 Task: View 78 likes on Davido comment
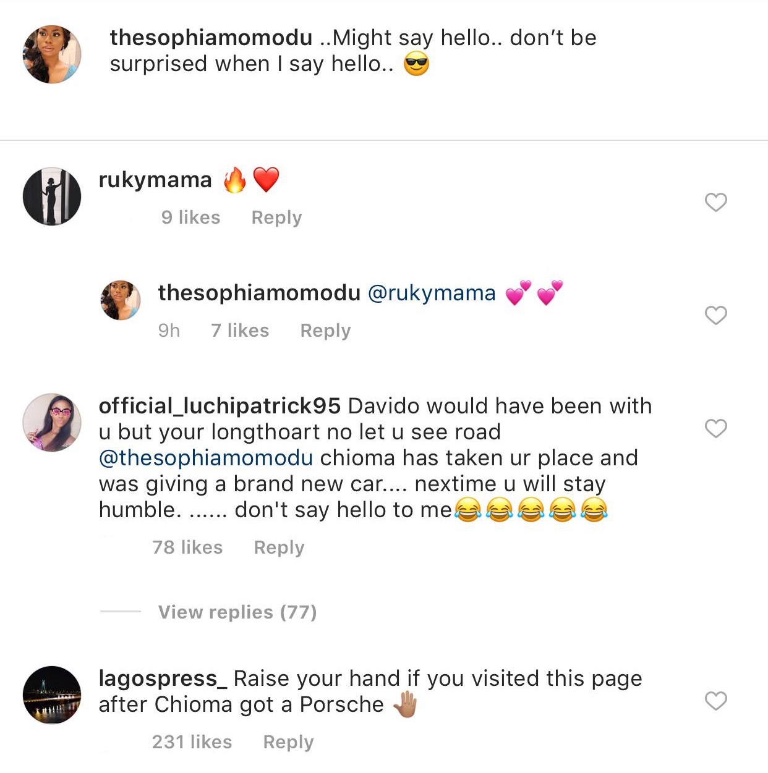click(x=187, y=547)
